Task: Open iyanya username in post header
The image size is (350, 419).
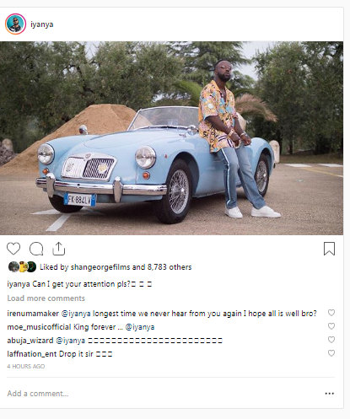Action: 42,24
